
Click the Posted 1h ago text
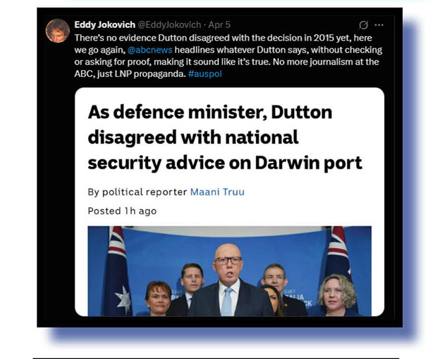click(122, 211)
